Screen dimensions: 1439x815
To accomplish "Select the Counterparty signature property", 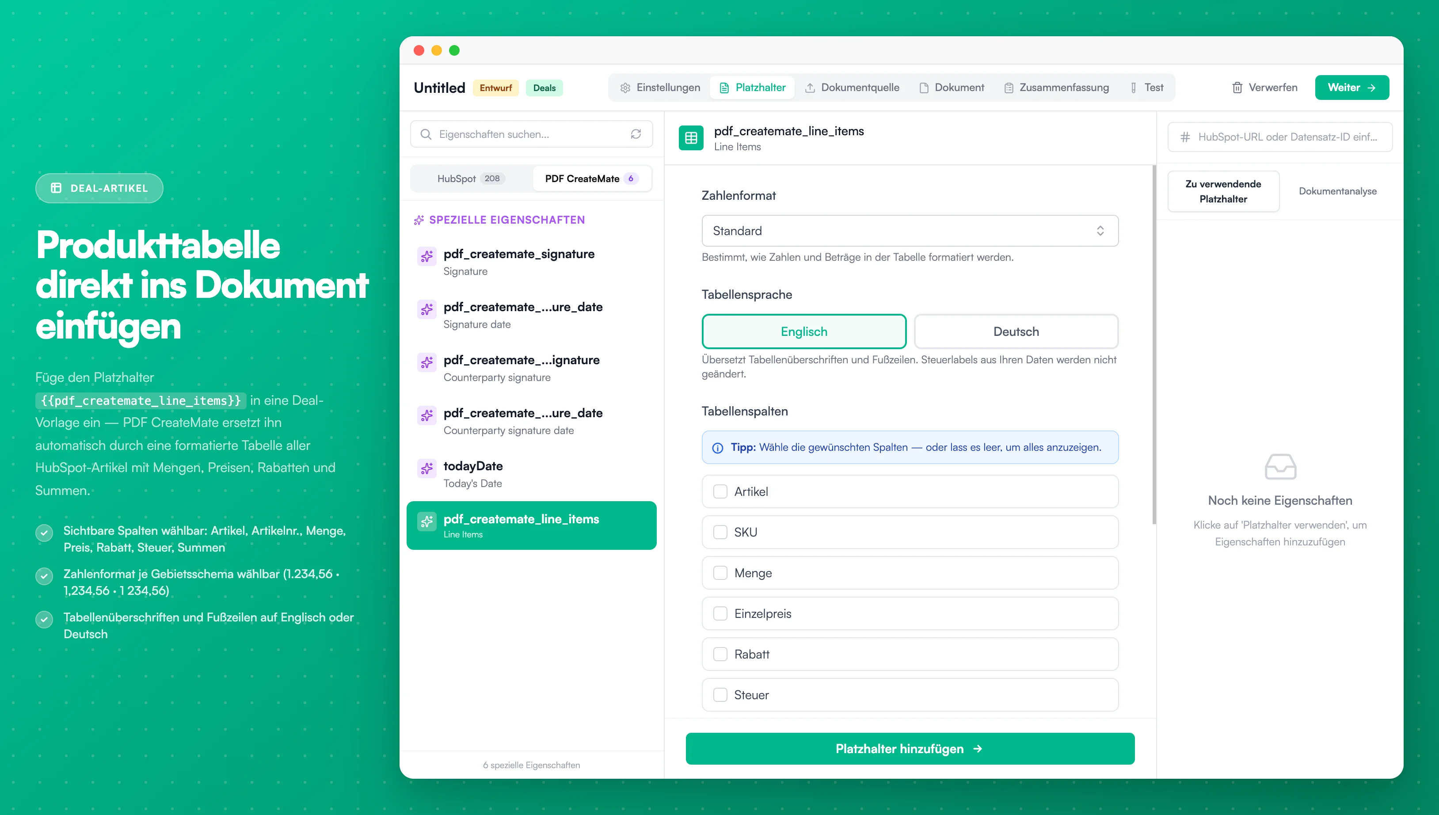I will coord(531,368).
